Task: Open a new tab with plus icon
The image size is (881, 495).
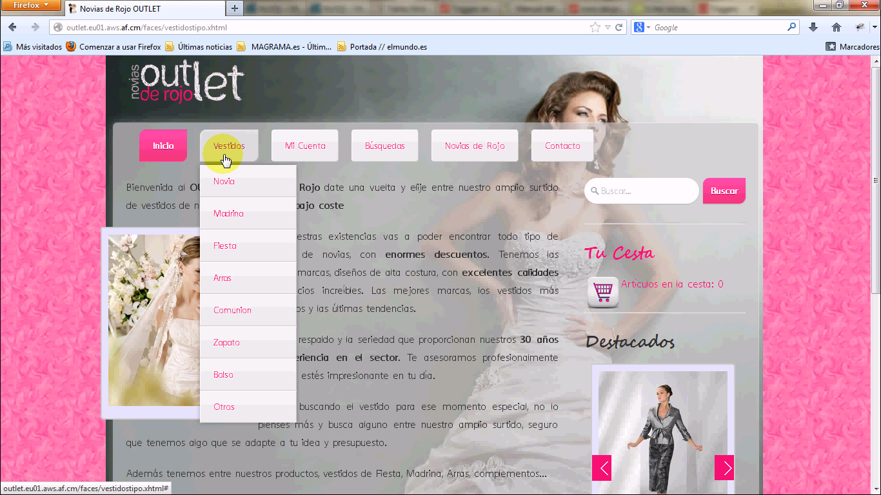Action: point(235,8)
